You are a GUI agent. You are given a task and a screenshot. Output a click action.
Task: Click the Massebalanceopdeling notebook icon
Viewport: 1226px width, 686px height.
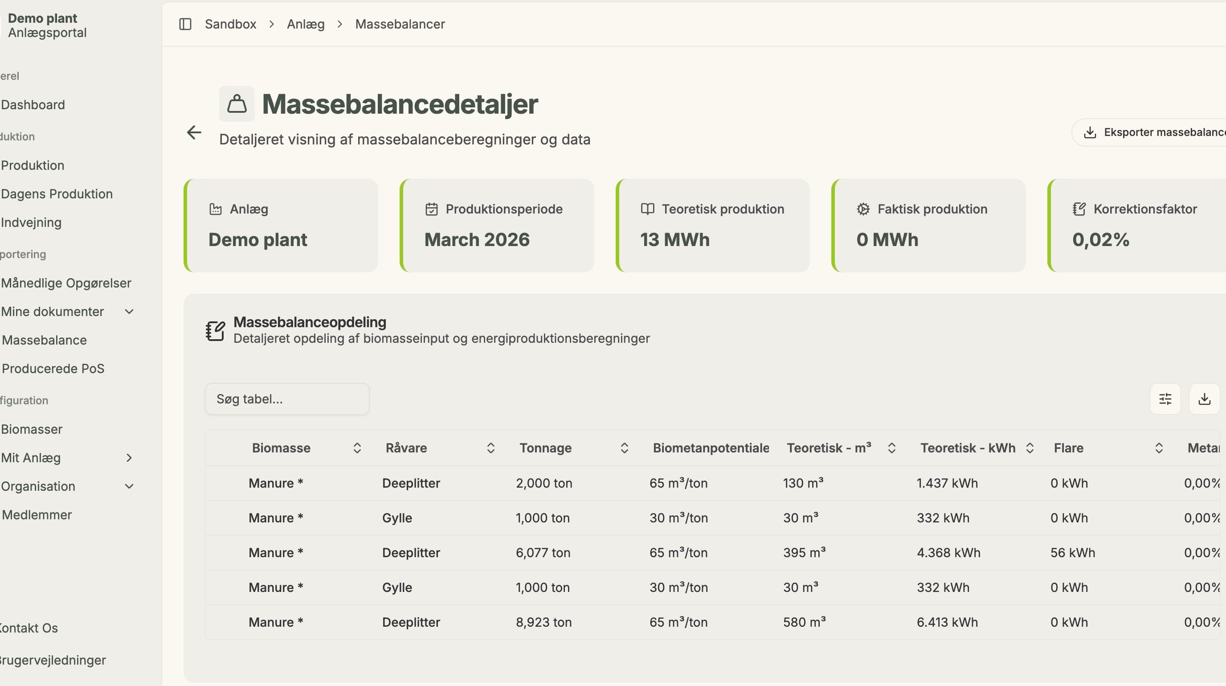[x=215, y=330]
